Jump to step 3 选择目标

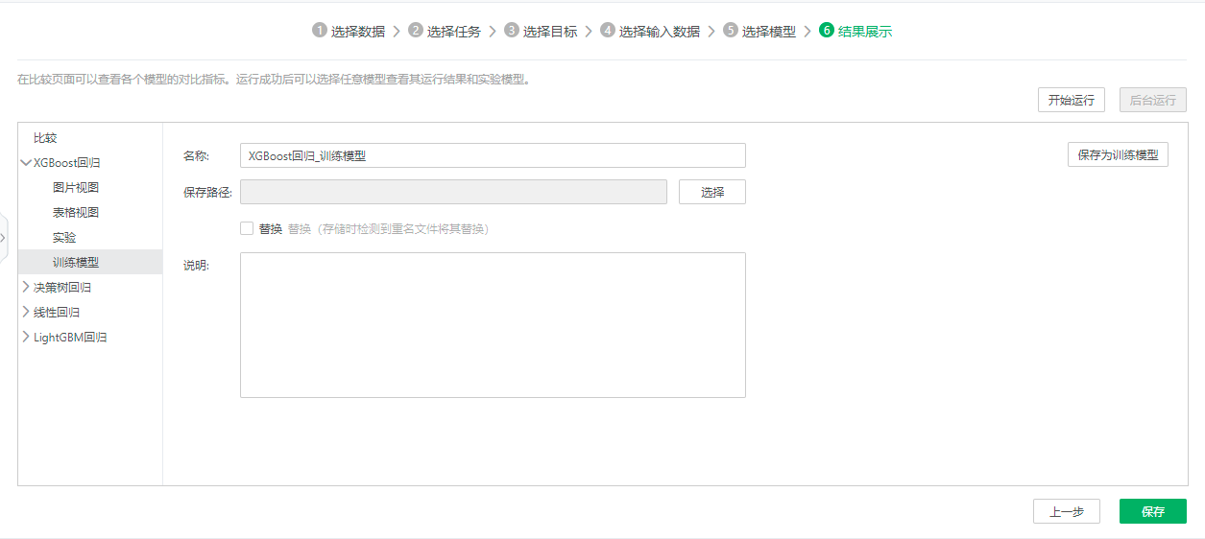coord(541,31)
